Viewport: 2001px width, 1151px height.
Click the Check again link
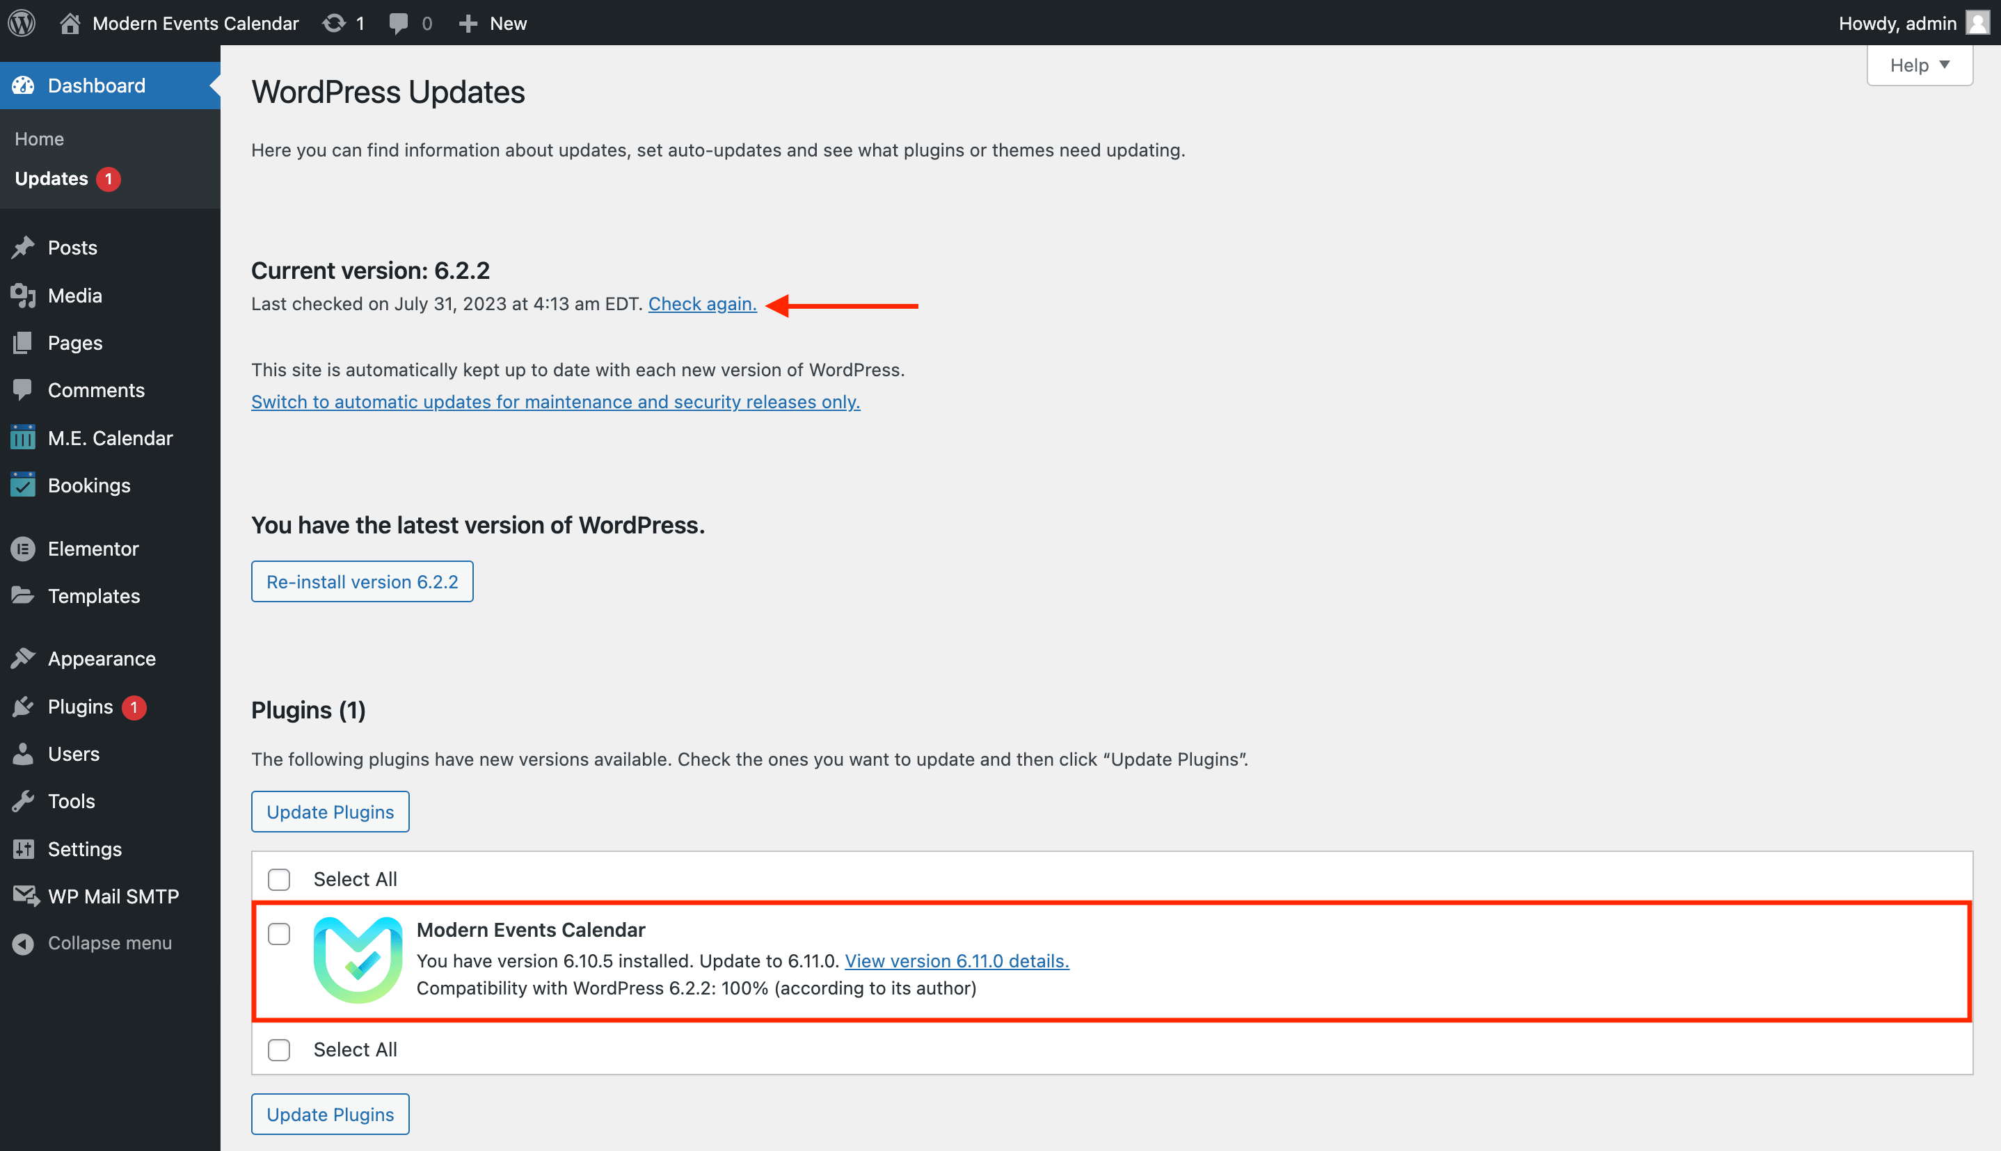[702, 305]
